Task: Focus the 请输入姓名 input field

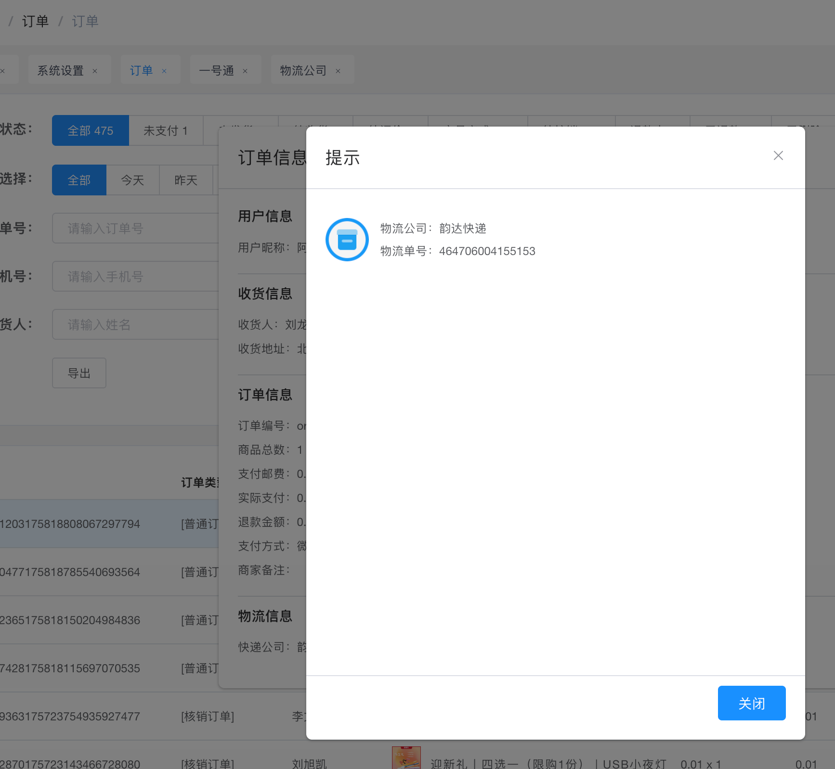Action: (x=135, y=324)
